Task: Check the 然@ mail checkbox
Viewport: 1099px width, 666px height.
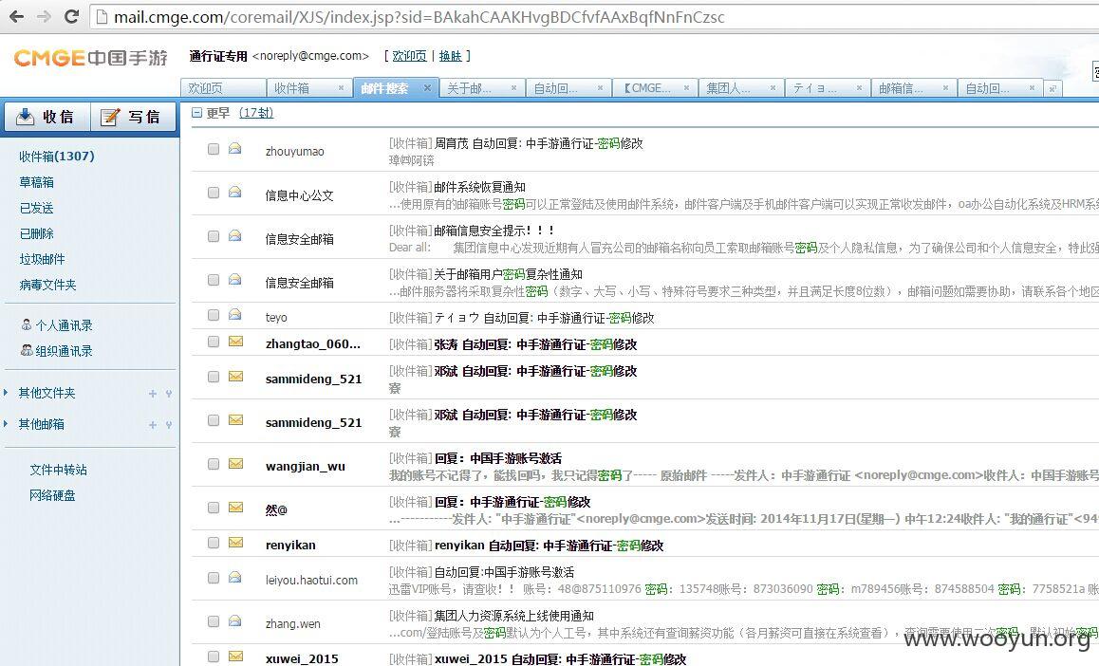Action: pyautogui.click(x=214, y=508)
